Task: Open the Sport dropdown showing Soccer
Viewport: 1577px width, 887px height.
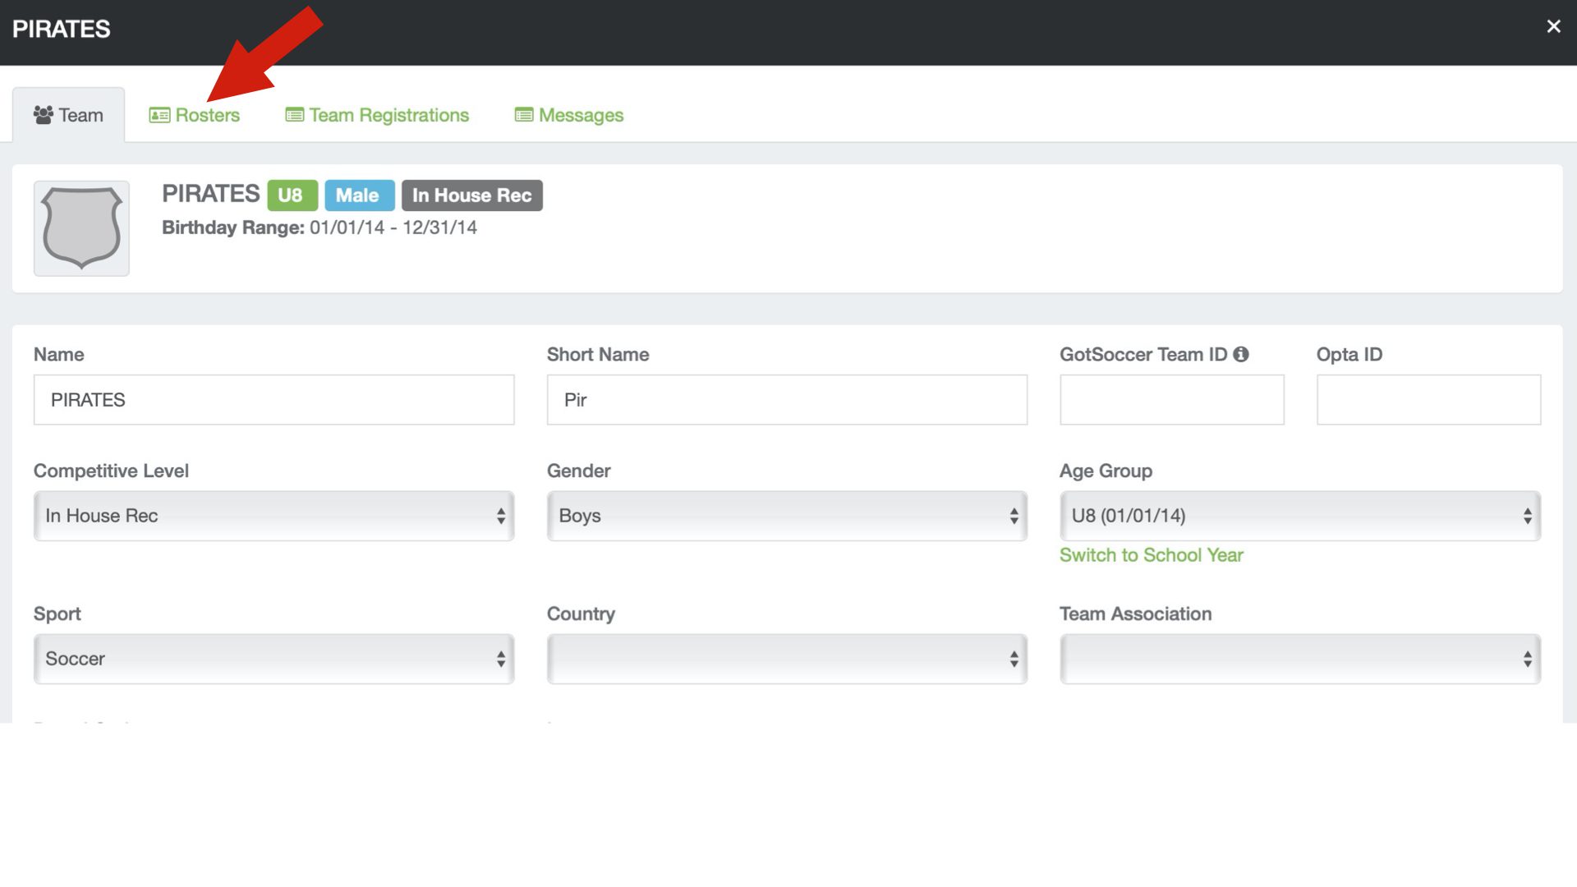Action: pyautogui.click(x=274, y=659)
